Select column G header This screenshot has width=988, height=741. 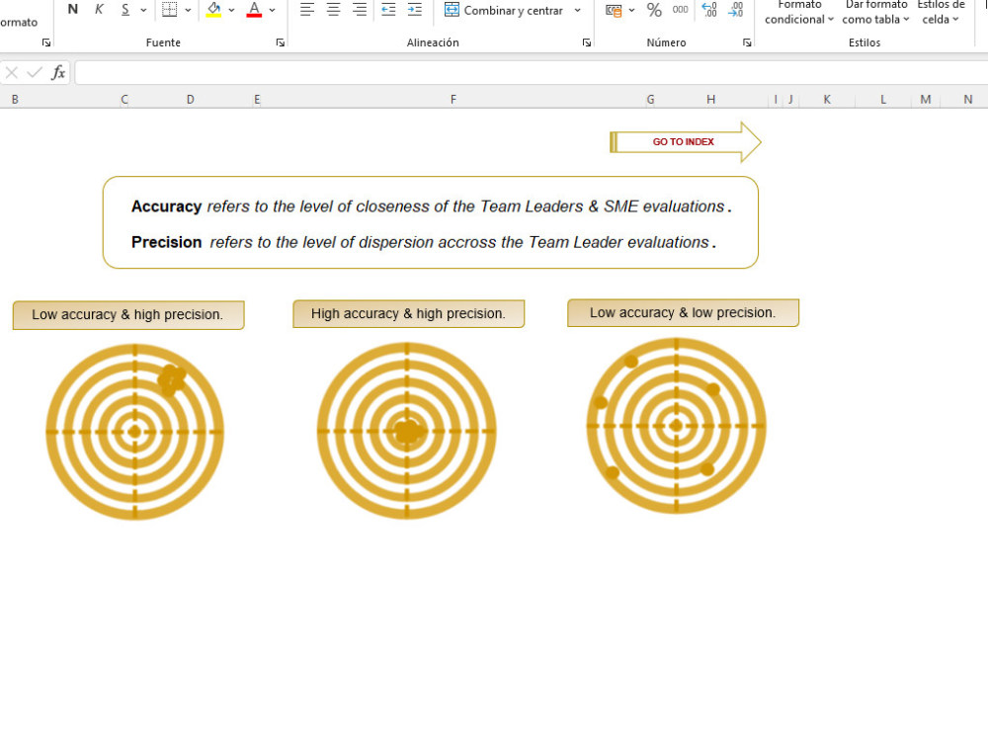(650, 100)
